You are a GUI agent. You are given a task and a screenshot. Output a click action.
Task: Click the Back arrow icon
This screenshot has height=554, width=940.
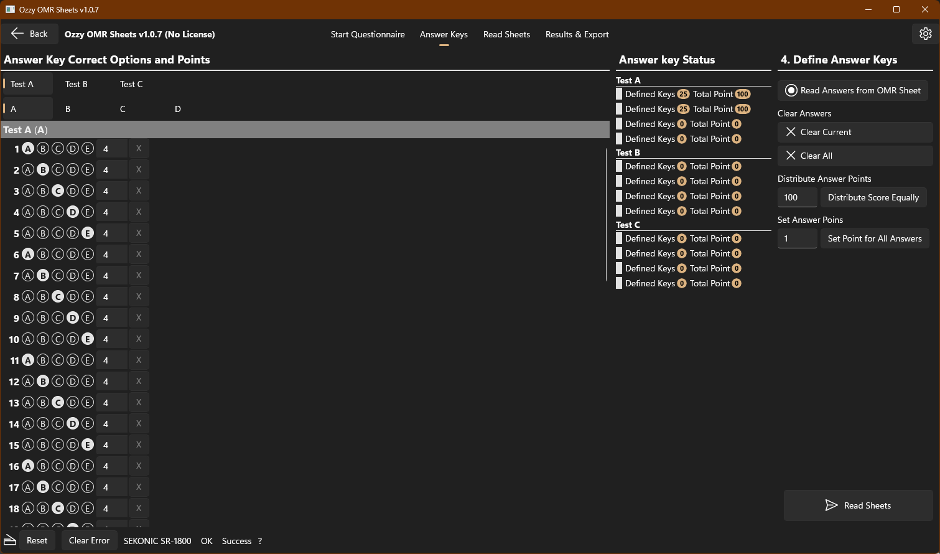point(18,33)
